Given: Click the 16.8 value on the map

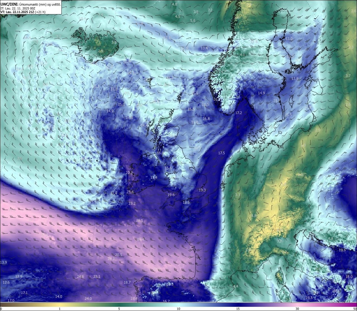Looking at the screenshot, I should 206,119.
